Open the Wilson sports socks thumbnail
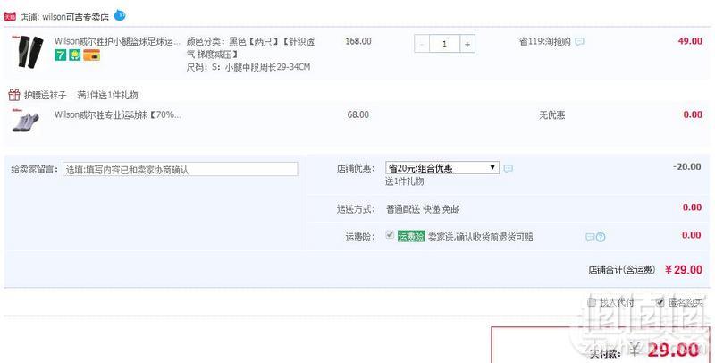Screen dimensions: 715x363 (26, 122)
